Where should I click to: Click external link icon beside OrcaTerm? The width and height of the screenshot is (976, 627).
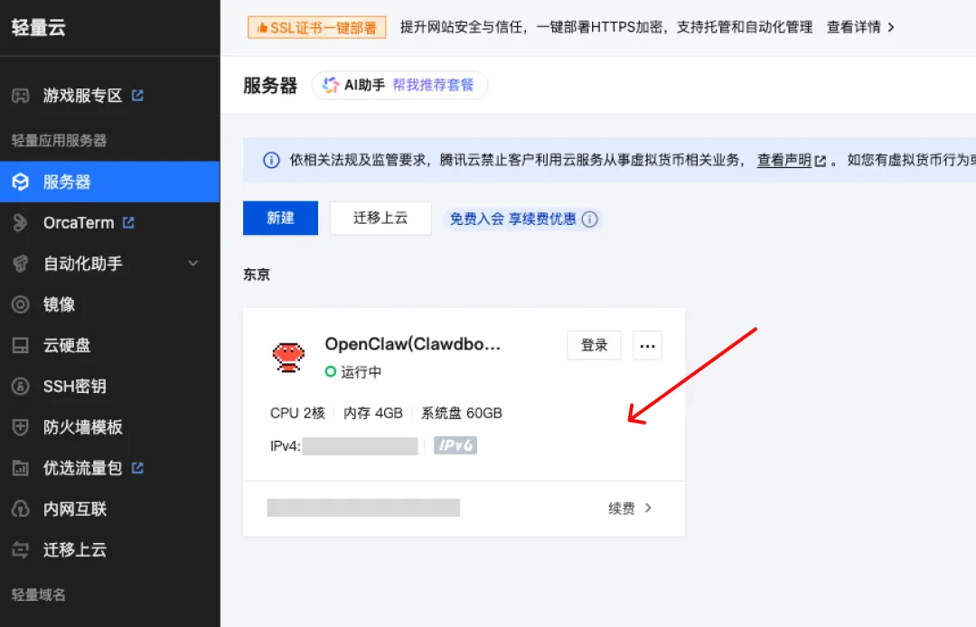[x=128, y=222]
